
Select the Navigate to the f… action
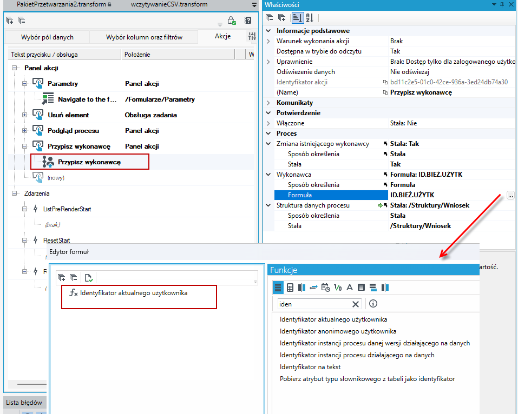pyautogui.click(x=87, y=99)
